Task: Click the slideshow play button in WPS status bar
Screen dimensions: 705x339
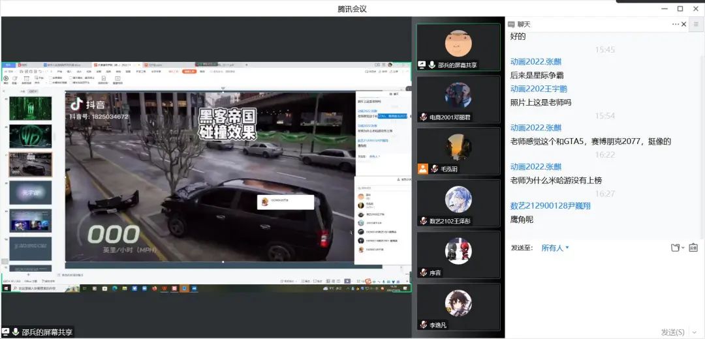Action: point(347,281)
